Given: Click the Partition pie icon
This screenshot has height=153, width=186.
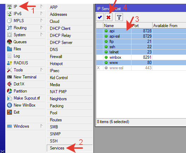Looking at the screenshot, I should [x=9, y=91].
